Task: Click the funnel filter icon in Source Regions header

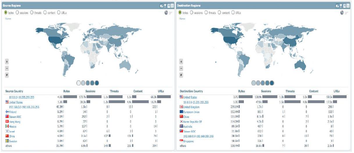Action: click(x=165, y=6)
